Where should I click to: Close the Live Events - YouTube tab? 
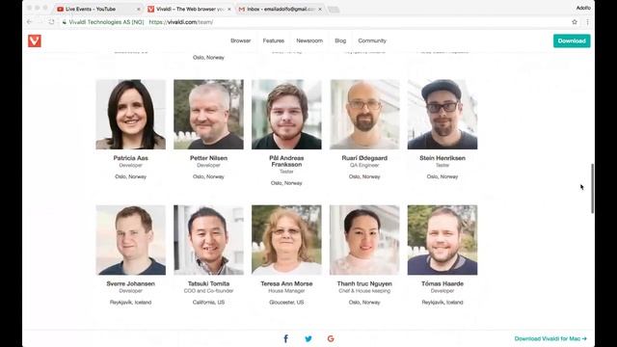click(x=139, y=9)
